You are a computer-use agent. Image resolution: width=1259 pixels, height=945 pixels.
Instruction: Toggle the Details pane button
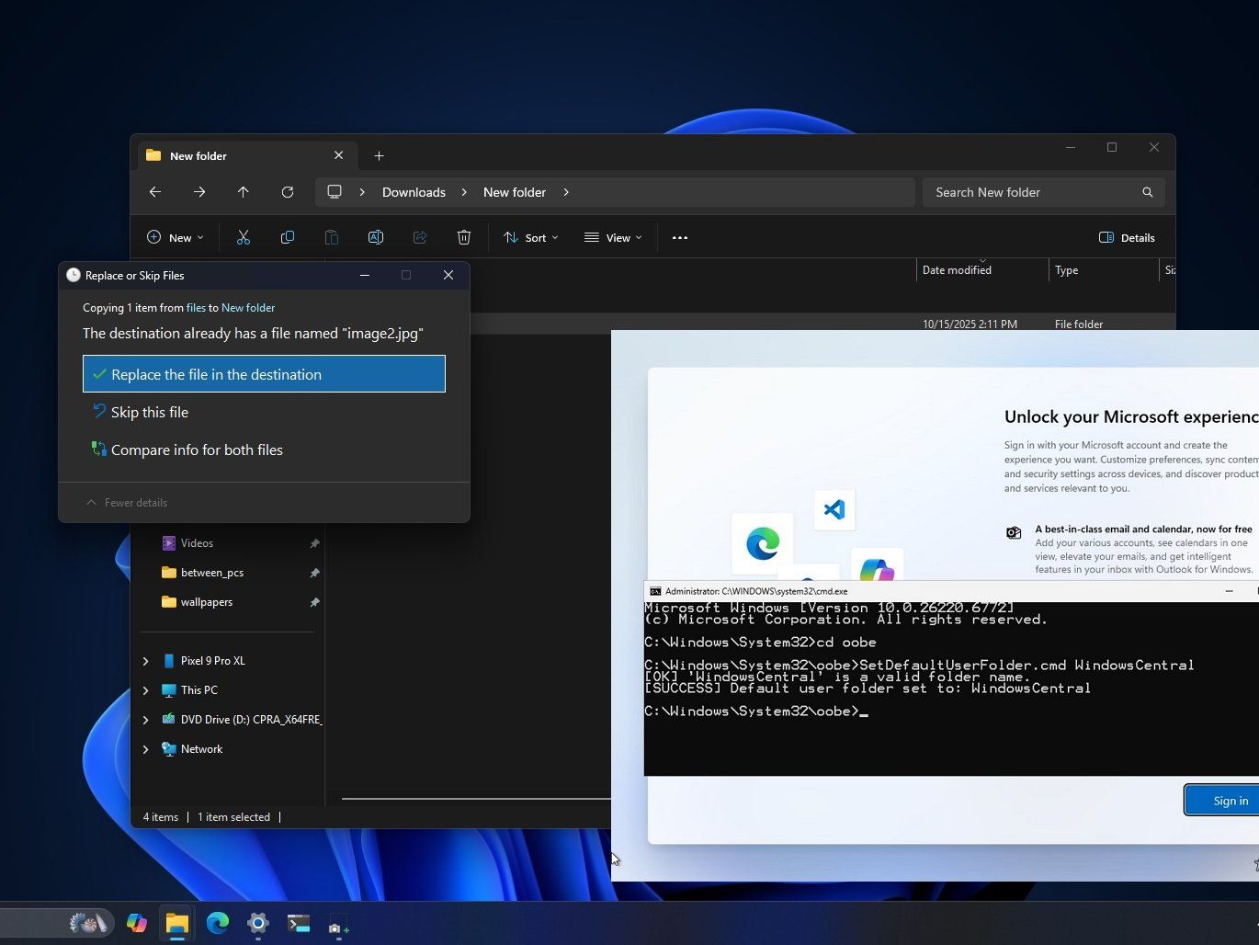[x=1127, y=237]
